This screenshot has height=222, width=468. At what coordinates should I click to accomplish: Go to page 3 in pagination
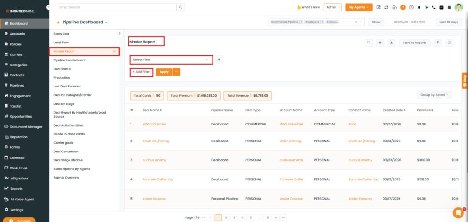click(x=234, y=217)
